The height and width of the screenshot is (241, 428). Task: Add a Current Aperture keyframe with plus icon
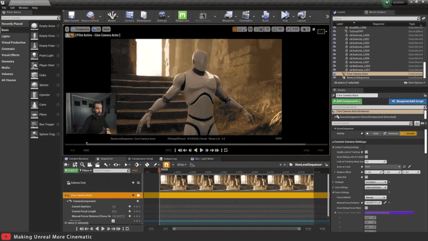[130, 206]
